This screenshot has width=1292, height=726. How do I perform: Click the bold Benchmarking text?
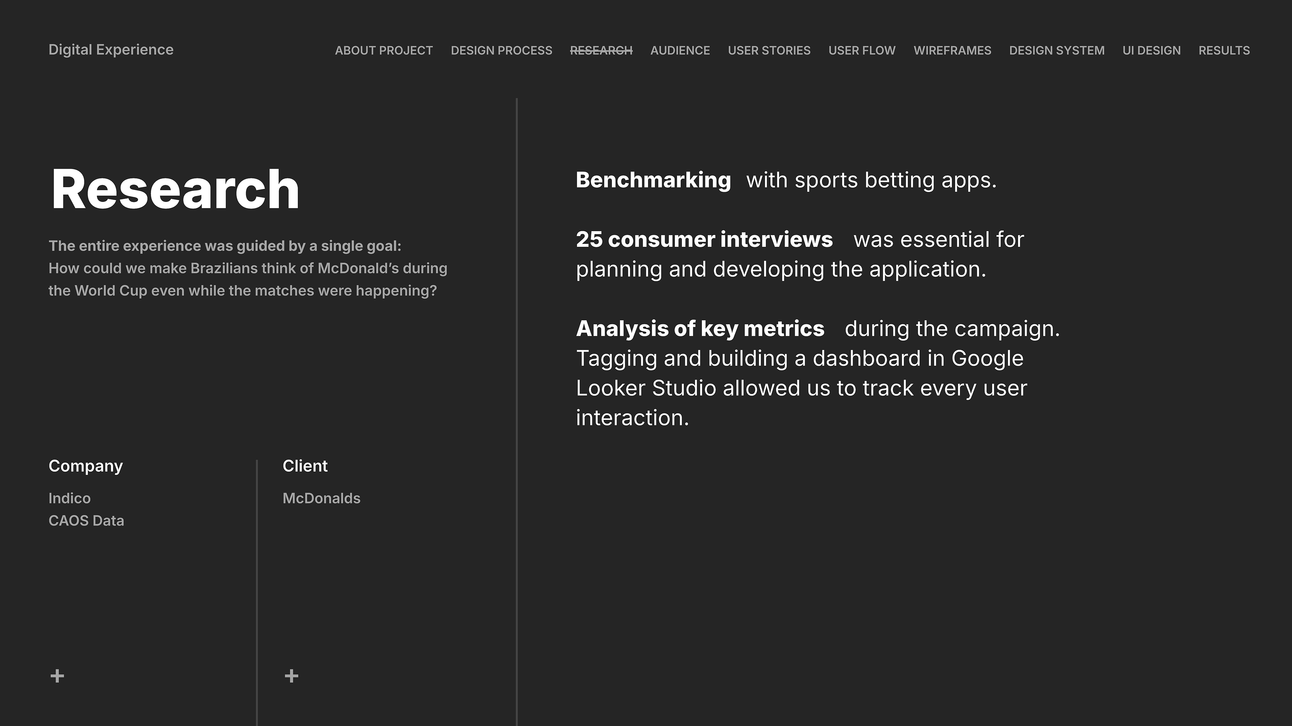[x=653, y=180]
